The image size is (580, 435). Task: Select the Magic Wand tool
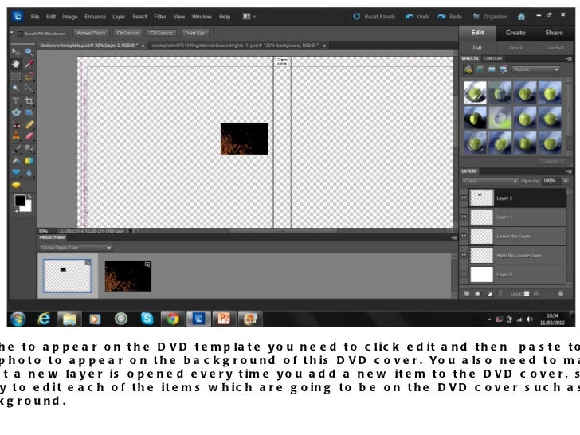(x=16, y=88)
